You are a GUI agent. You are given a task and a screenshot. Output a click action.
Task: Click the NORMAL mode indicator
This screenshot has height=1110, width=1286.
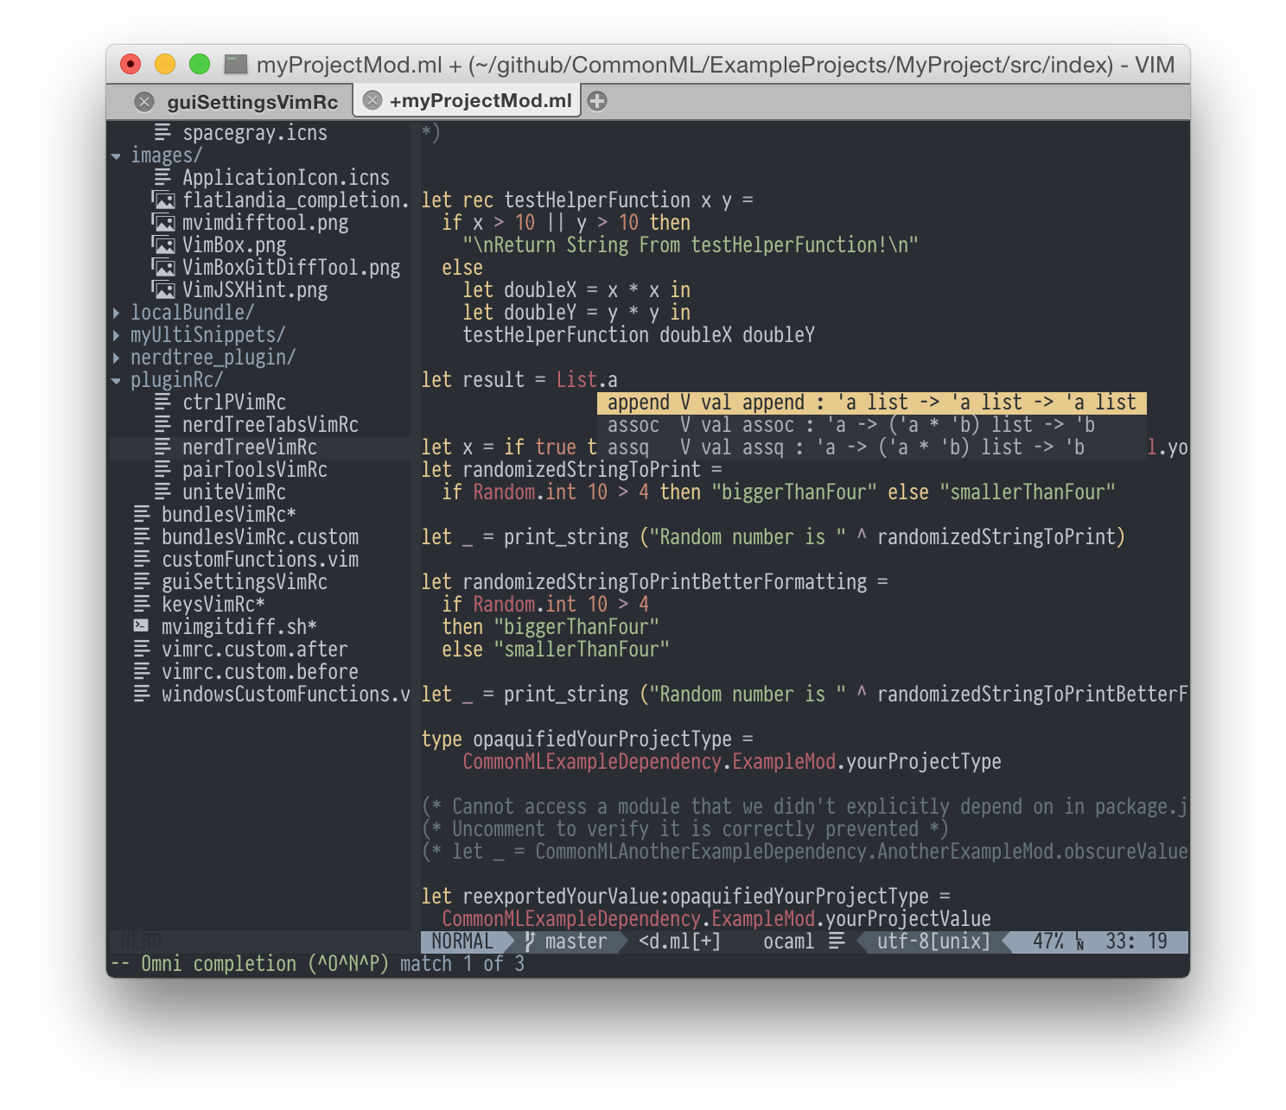tap(462, 942)
